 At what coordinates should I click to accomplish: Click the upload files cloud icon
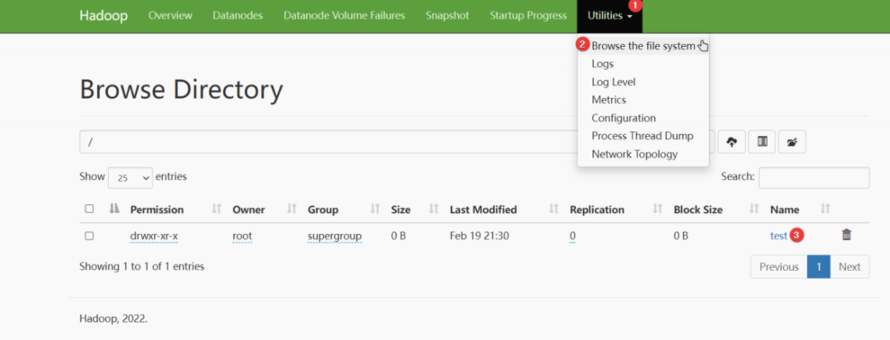[732, 142]
